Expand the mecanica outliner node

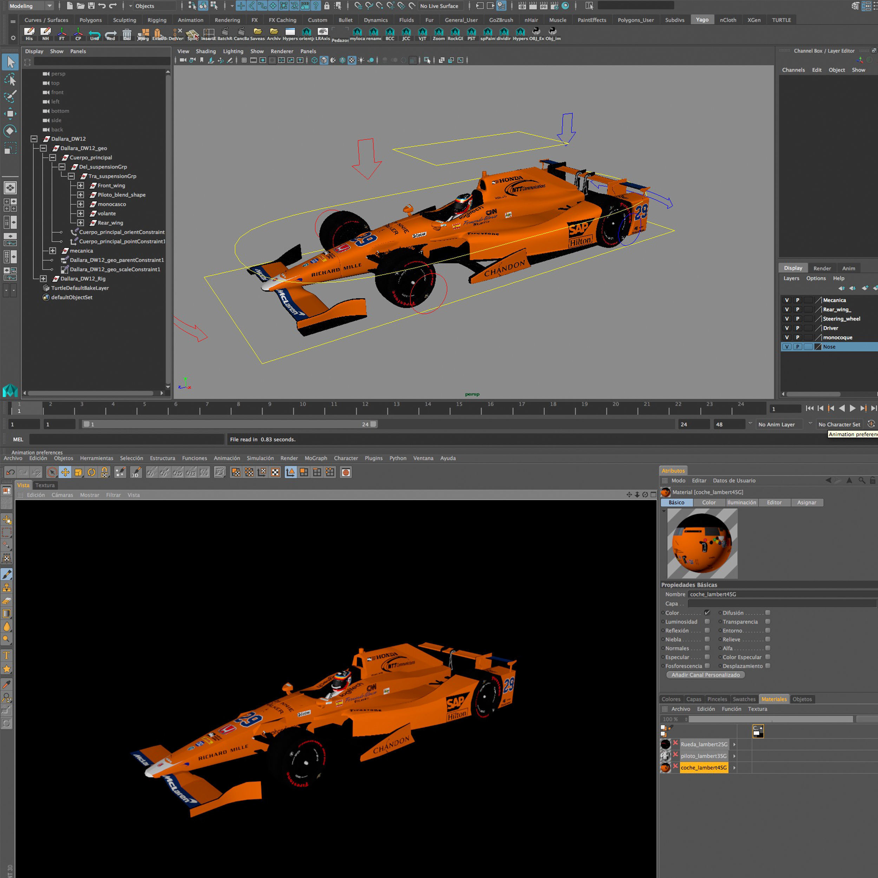tap(53, 250)
